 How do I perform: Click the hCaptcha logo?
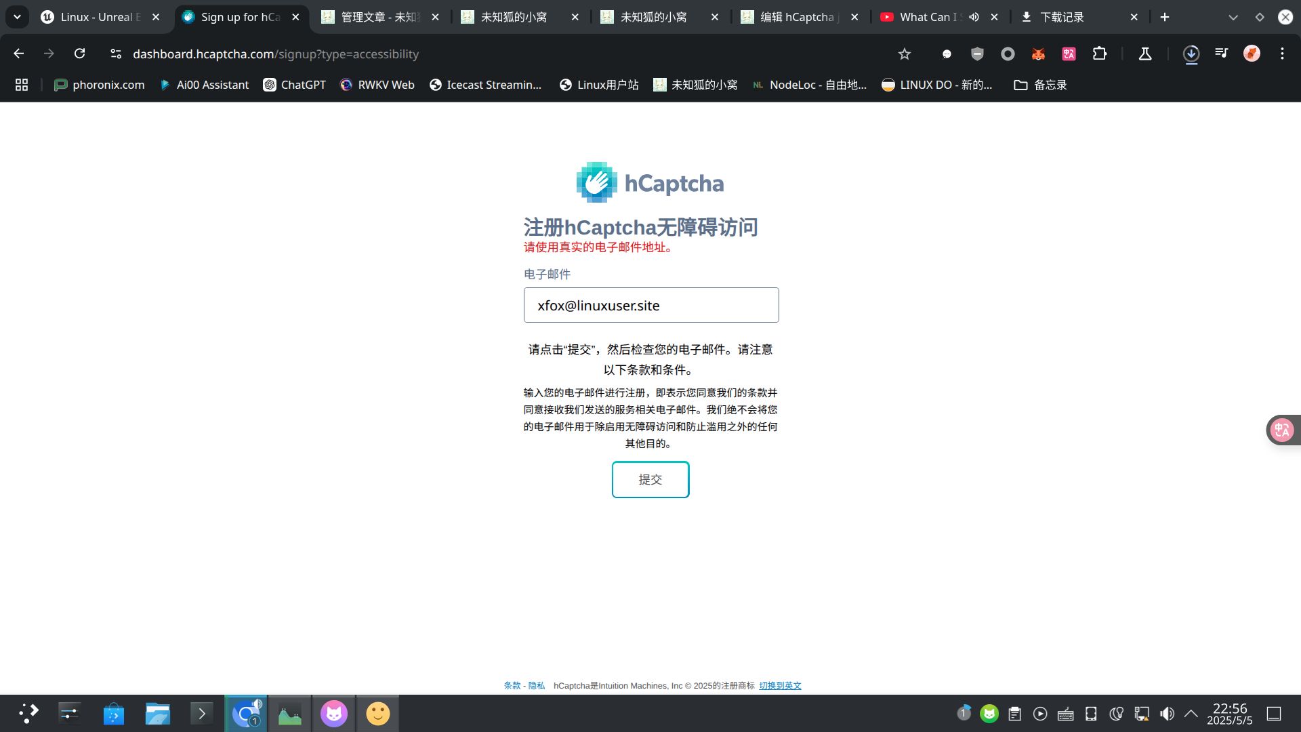[x=650, y=182]
